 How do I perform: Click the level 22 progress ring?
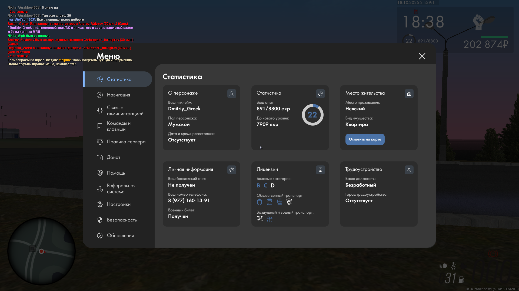(312, 115)
